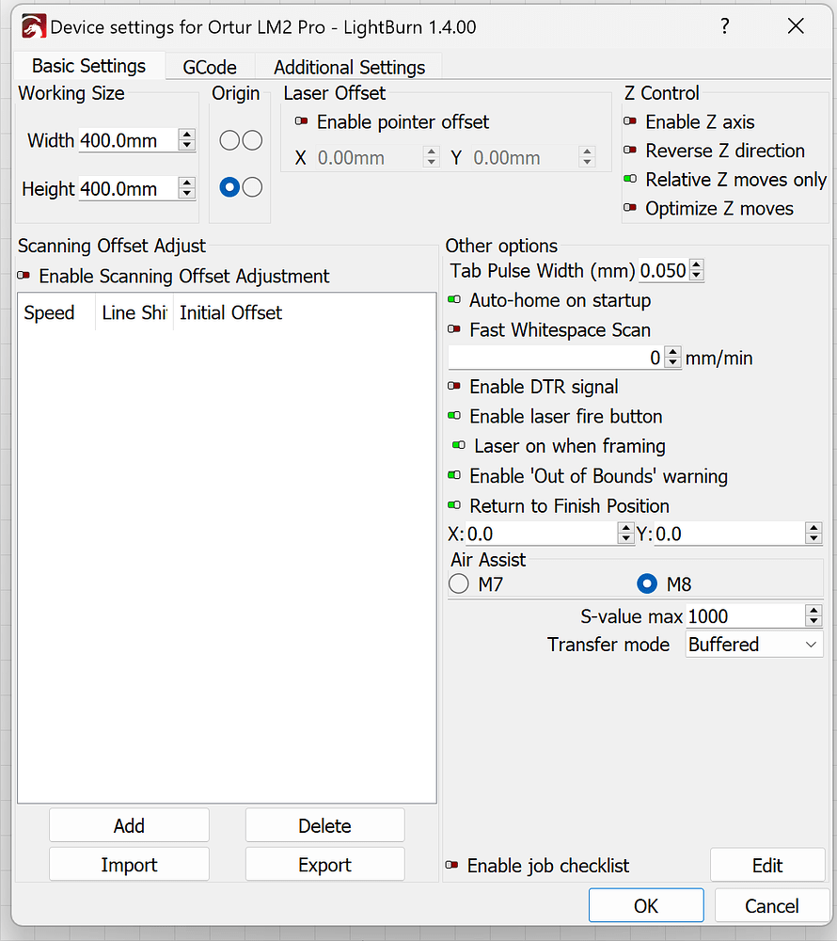The height and width of the screenshot is (941, 837).
Task: Open the Transfer mode dropdown
Action: 752,645
